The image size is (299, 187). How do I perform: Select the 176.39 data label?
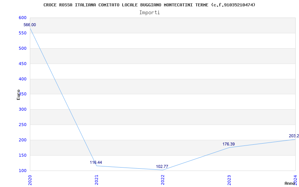tap(228, 144)
